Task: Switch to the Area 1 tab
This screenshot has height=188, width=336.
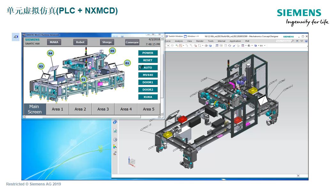Action: pos(57,109)
